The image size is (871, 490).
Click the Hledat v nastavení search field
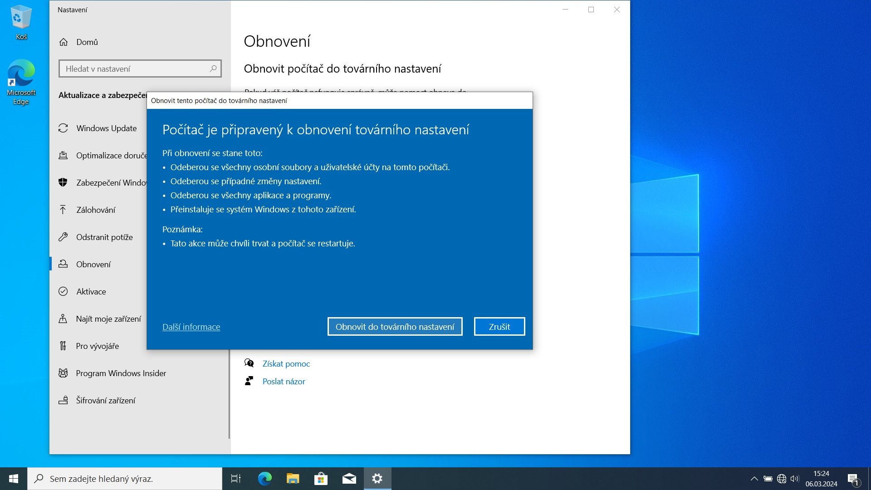pos(140,69)
